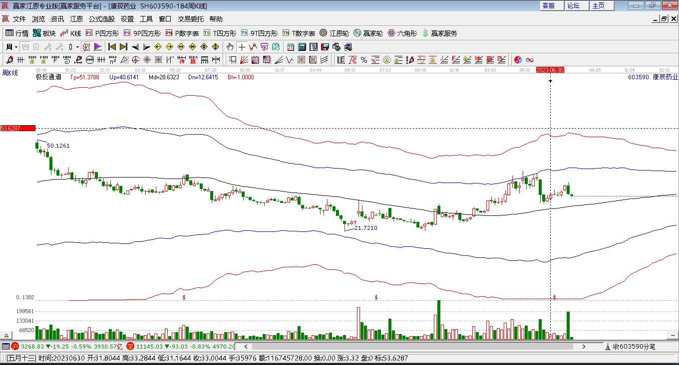Open the 窗口 menu
The image size is (679, 365).
pyautogui.click(x=165, y=19)
